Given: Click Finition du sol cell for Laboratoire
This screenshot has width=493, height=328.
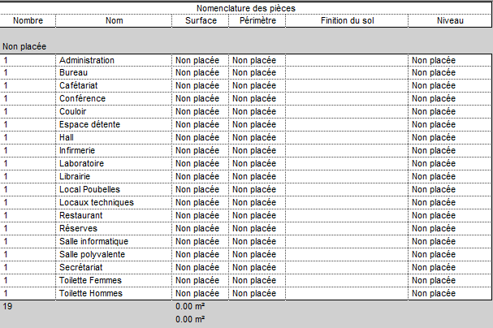Looking at the screenshot, I should pyautogui.click(x=346, y=163).
